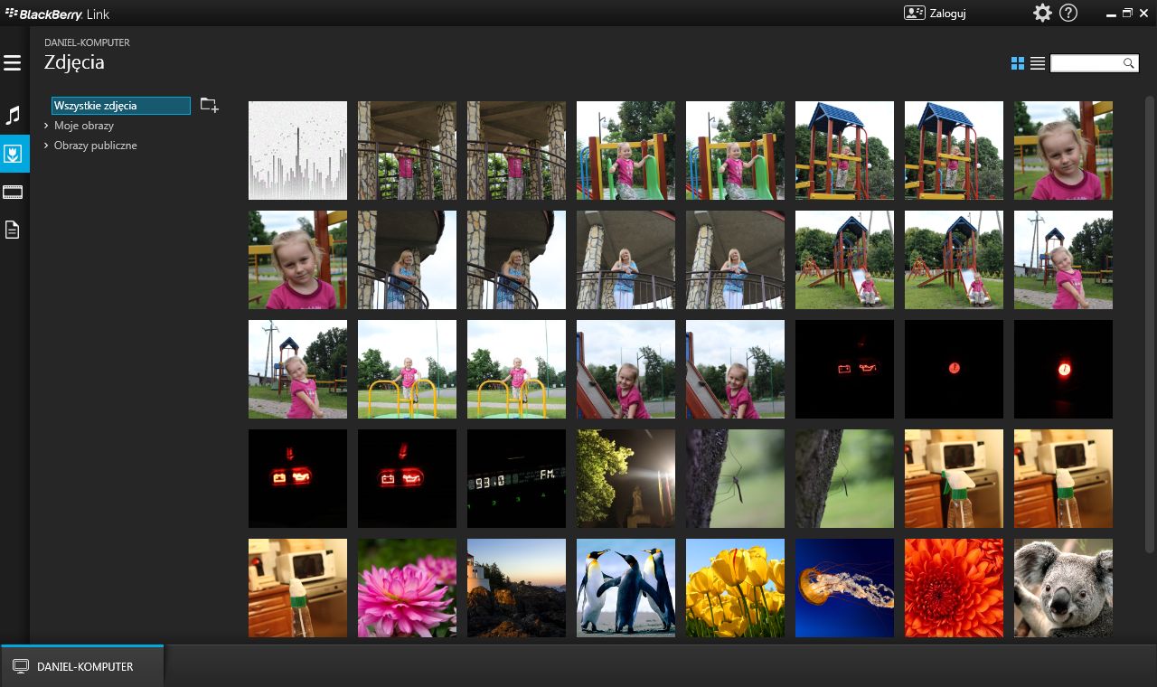Click the magnifier search icon
The image size is (1157, 687).
click(1128, 63)
